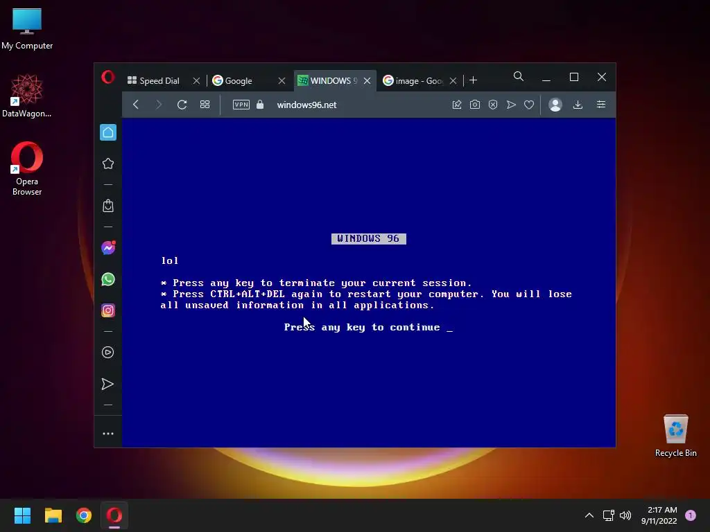This screenshot has width=710, height=532.
Task: Close the image - Google tab
Action: click(453, 80)
